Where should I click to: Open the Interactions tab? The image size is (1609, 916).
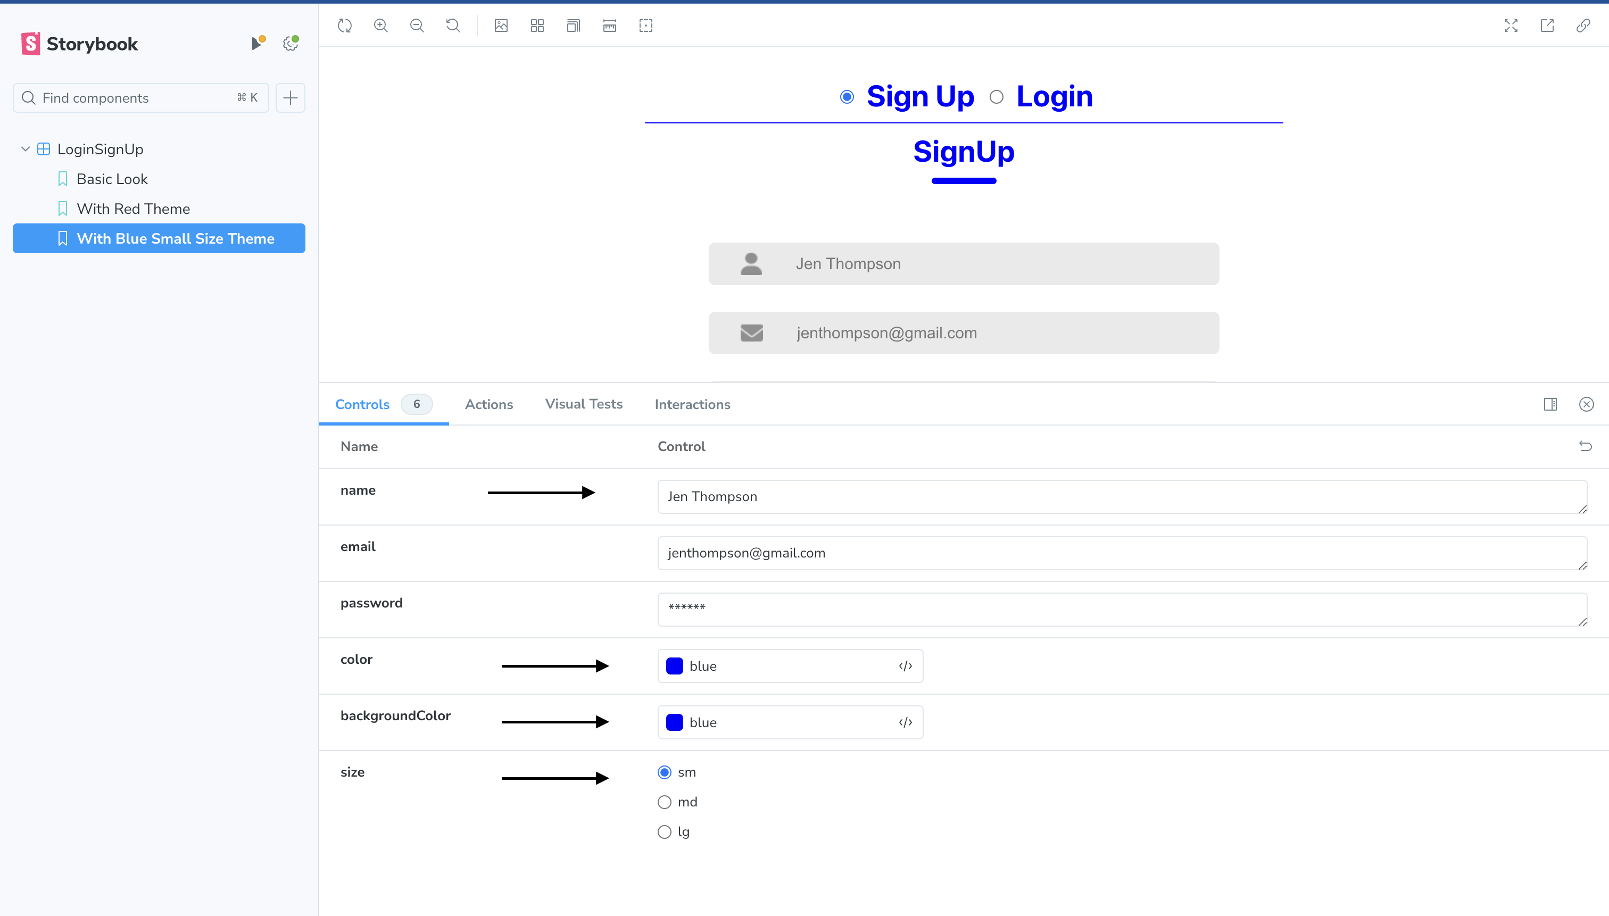point(692,404)
